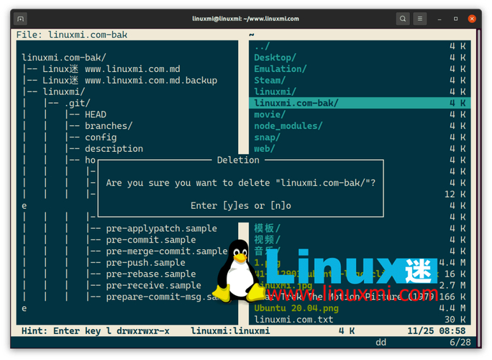The image size is (492, 360).
Task: Click the [n]o option in prompt
Action: (281, 205)
